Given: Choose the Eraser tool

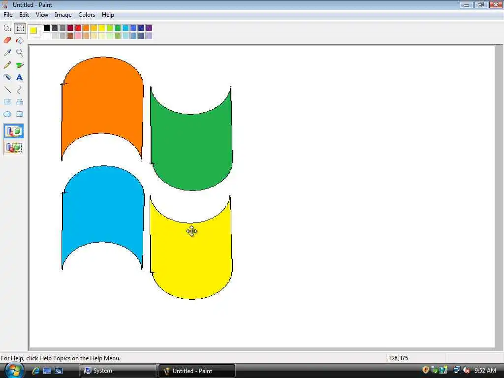Looking at the screenshot, I should (7, 40).
